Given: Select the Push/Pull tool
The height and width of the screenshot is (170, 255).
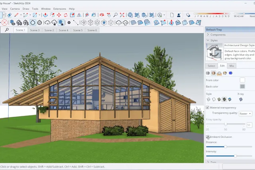Looking at the screenshot, I should point(45,15).
